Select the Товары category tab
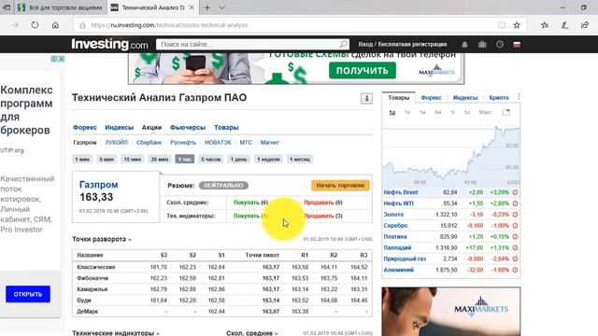Viewport: 598px width, 336px height. coord(226,127)
